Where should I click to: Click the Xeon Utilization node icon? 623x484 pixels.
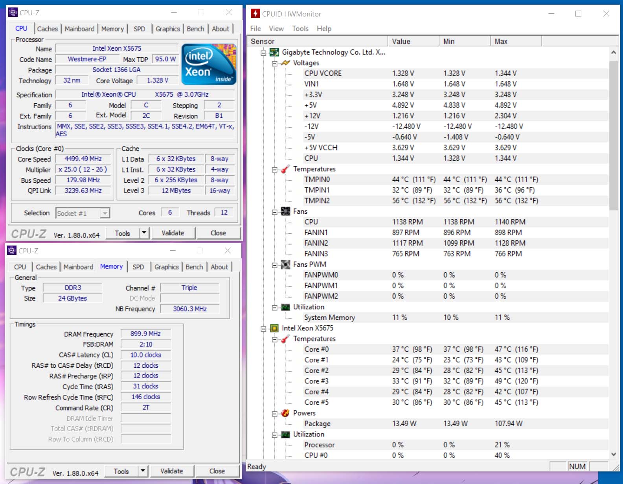click(285, 434)
